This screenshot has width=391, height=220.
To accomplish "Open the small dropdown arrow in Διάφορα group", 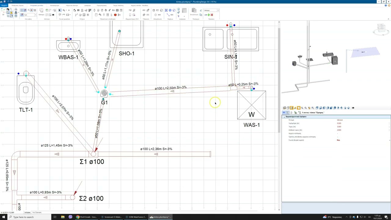I will pyautogui.click(x=184, y=16).
